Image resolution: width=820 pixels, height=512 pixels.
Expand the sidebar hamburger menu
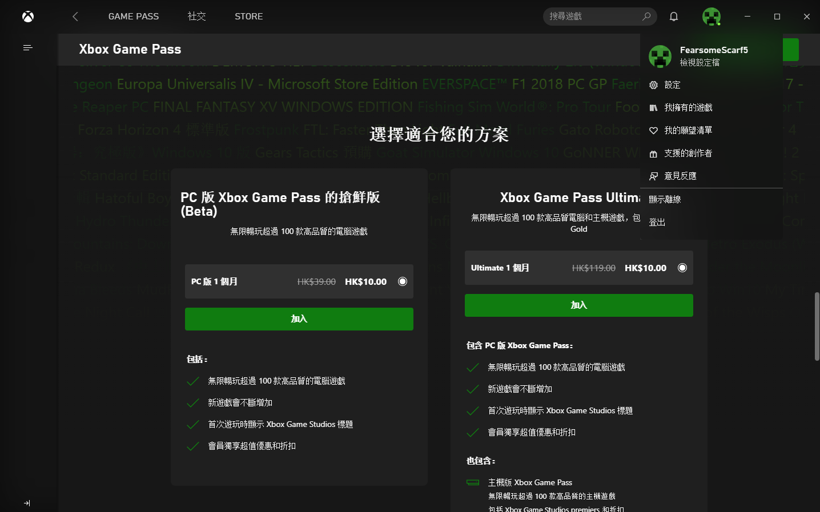pos(27,47)
